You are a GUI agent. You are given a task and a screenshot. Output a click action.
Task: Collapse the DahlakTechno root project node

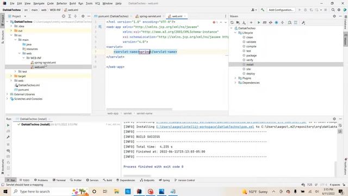tap(7, 22)
